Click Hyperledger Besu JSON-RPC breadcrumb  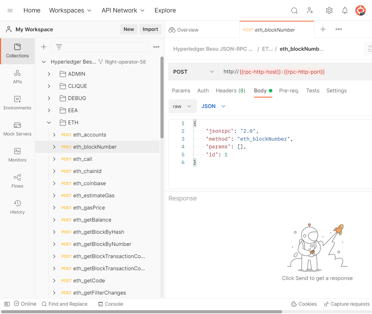tap(213, 49)
